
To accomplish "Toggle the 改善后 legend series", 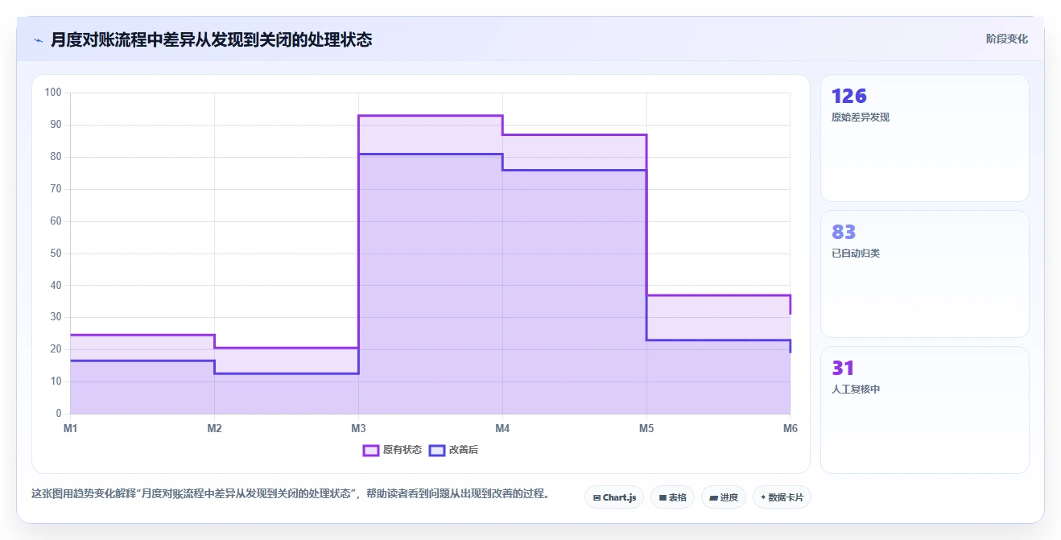I will [x=453, y=450].
